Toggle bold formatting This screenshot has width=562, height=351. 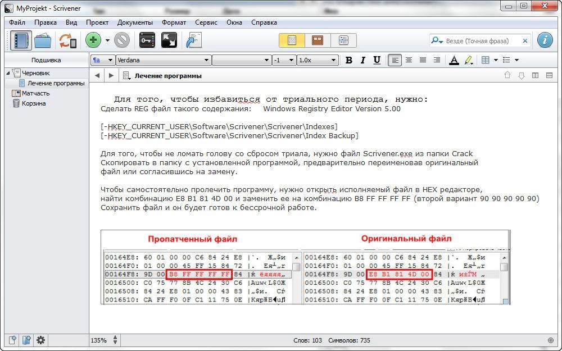[x=348, y=60]
